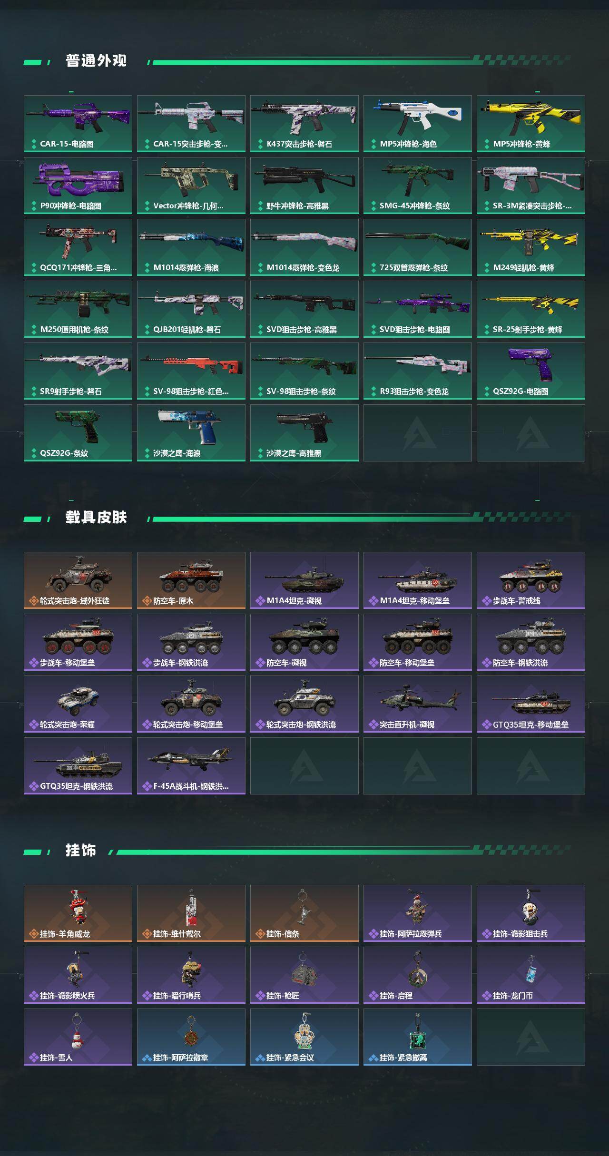Viewport: 609px width, 1156px height.
Task: Select the SV-98狙击步枪-红色 sniper skin
Action: (x=191, y=371)
